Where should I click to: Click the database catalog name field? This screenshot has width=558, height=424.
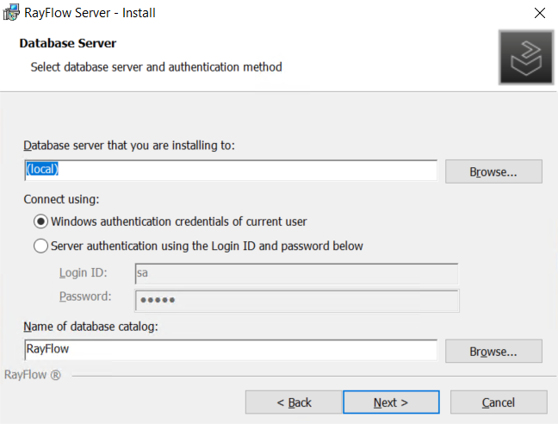coord(231,350)
